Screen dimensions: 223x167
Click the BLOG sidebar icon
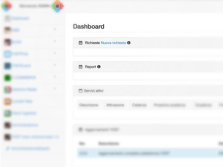pyautogui.click(x=8, y=42)
